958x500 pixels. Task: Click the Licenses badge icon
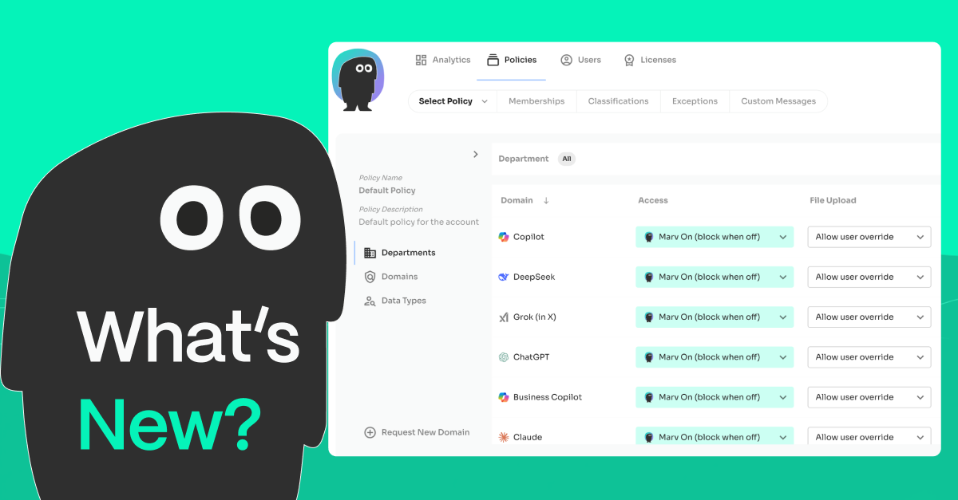point(629,60)
